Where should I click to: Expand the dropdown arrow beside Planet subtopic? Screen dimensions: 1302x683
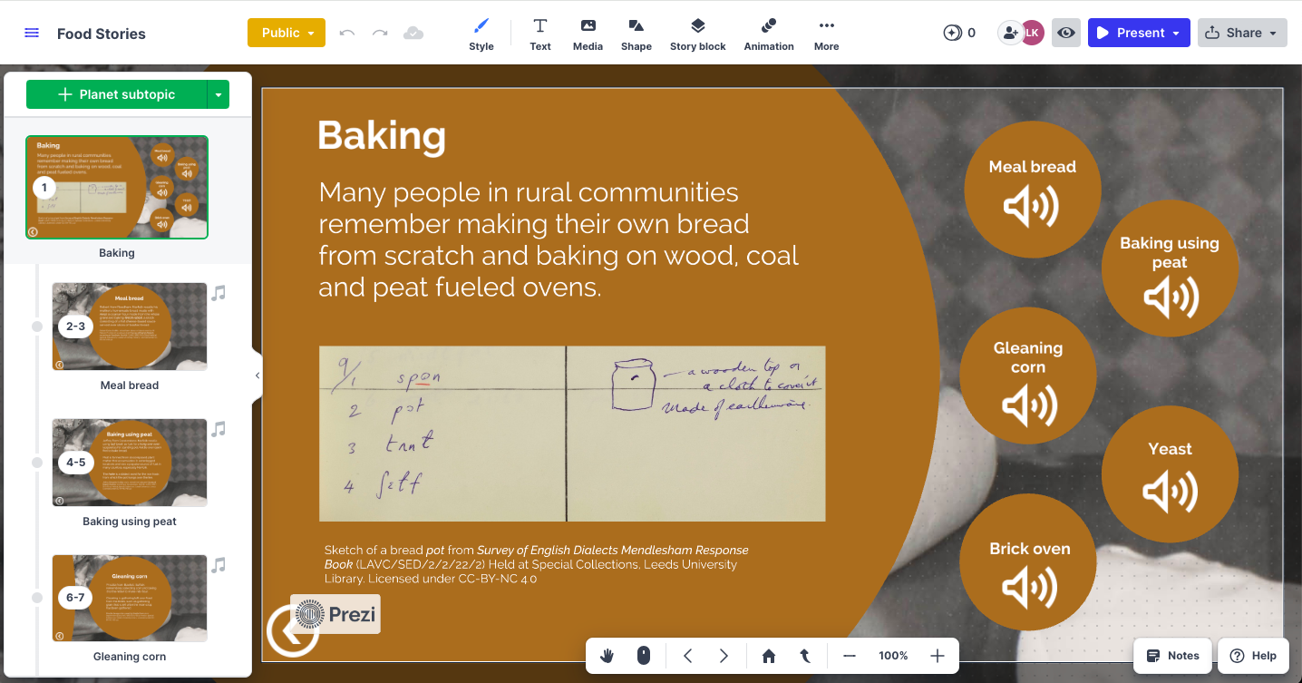tap(219, 94)
